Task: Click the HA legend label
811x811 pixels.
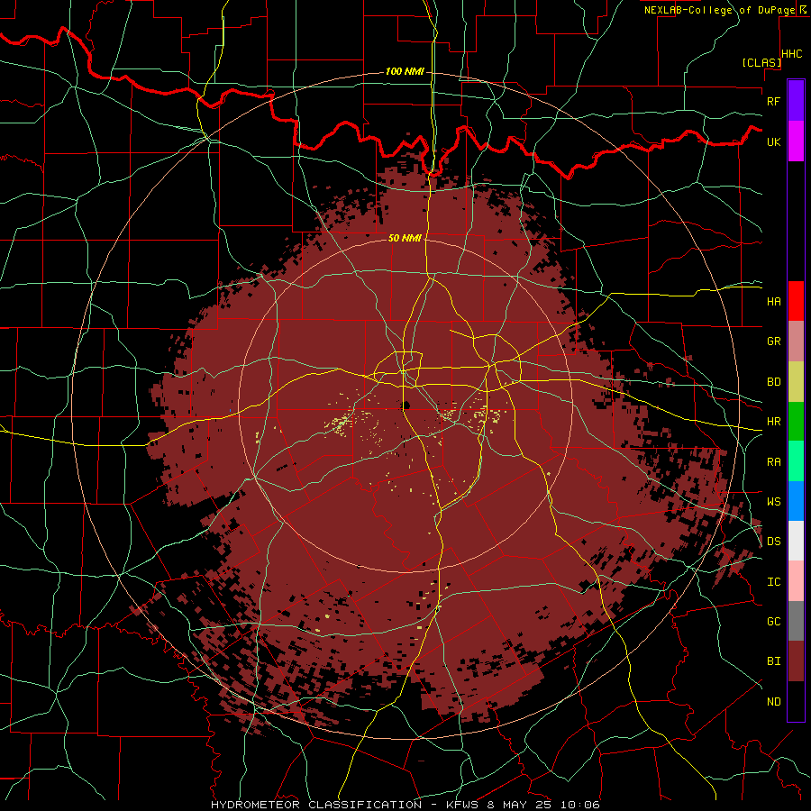Action: 773,301
